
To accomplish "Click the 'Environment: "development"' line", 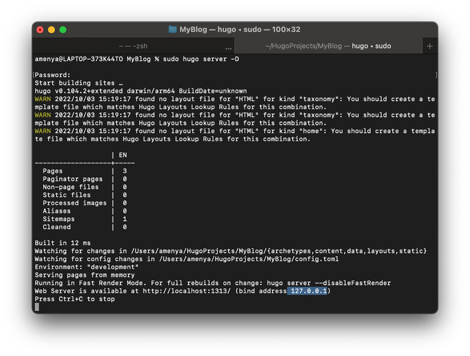I will point(87,267).
